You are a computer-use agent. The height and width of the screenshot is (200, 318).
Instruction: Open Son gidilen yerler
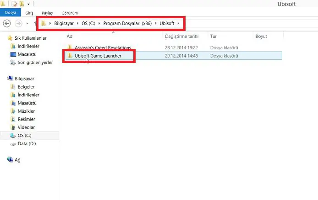click(35, 63)
